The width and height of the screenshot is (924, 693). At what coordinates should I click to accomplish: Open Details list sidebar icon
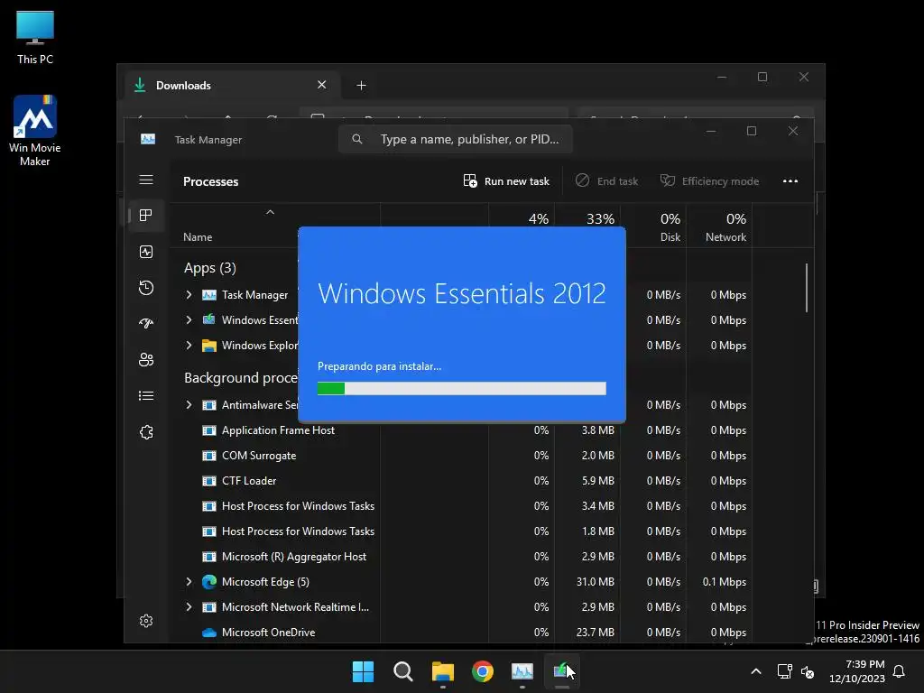tap(146, 396)
